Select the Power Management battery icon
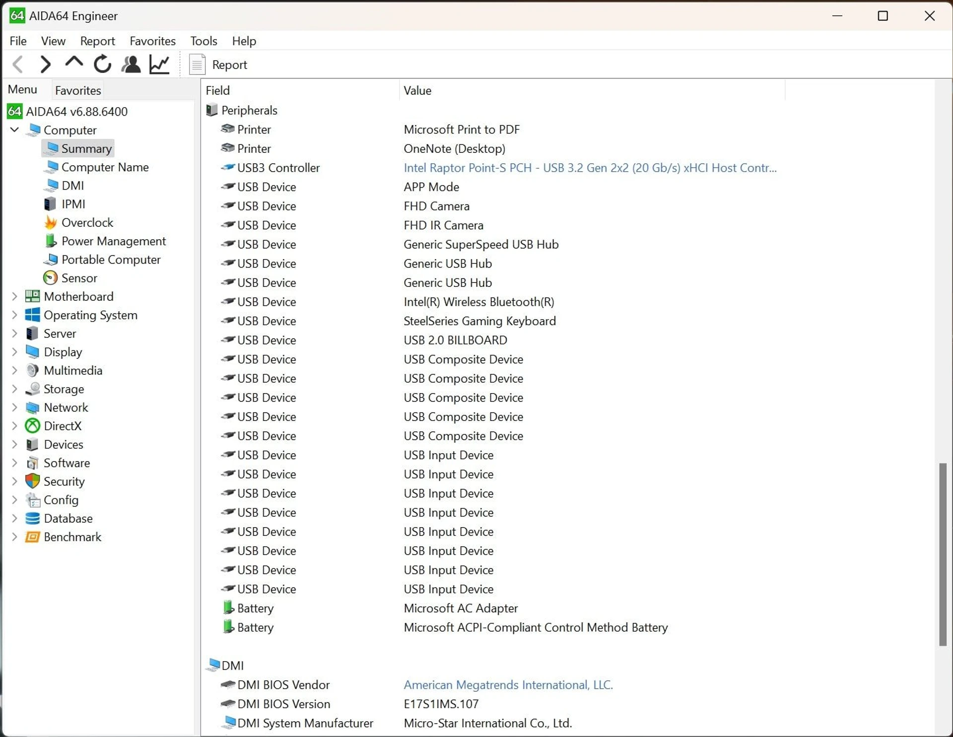This screenshot has width=953, height=737. (51, 241)
